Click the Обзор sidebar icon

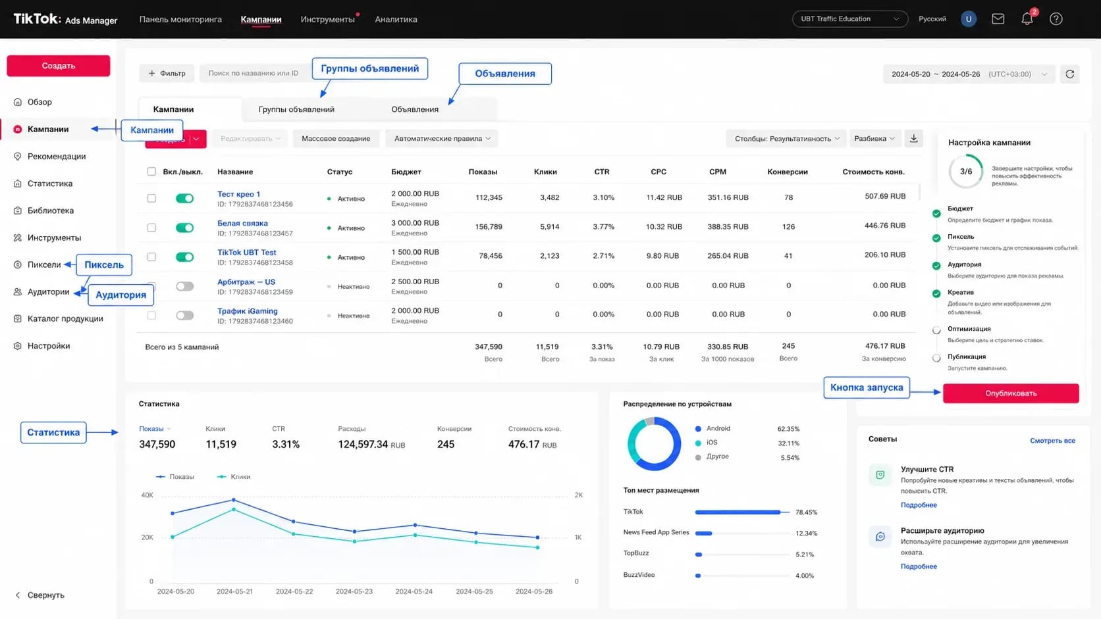18,102
